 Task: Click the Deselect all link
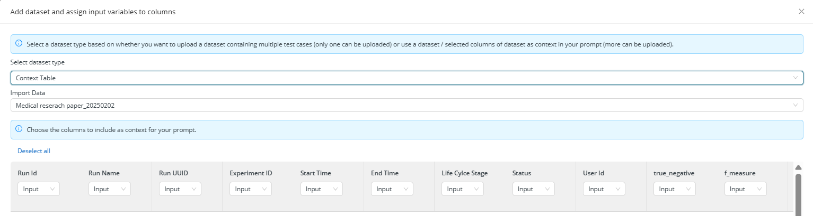(x=34, y=151)
